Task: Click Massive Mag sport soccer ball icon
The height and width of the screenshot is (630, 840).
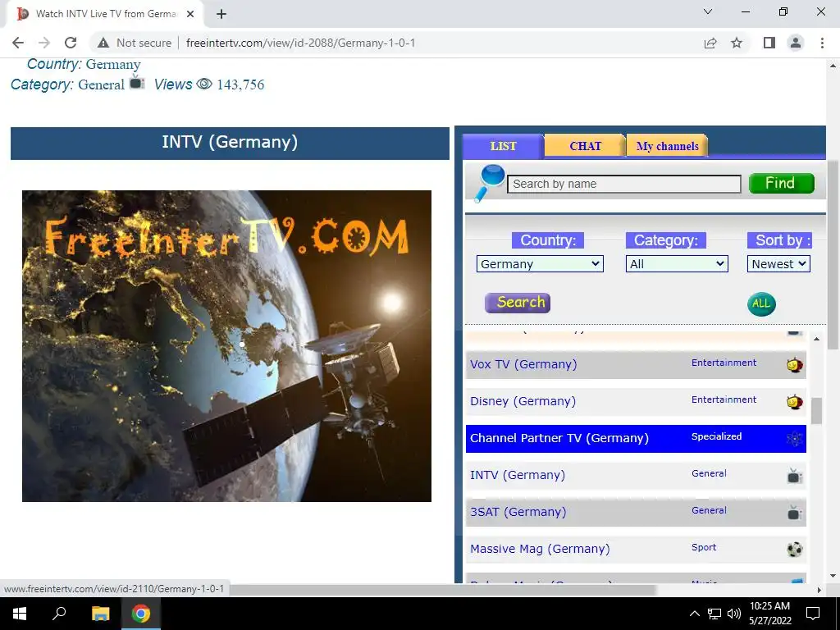Action: point(794,550)
